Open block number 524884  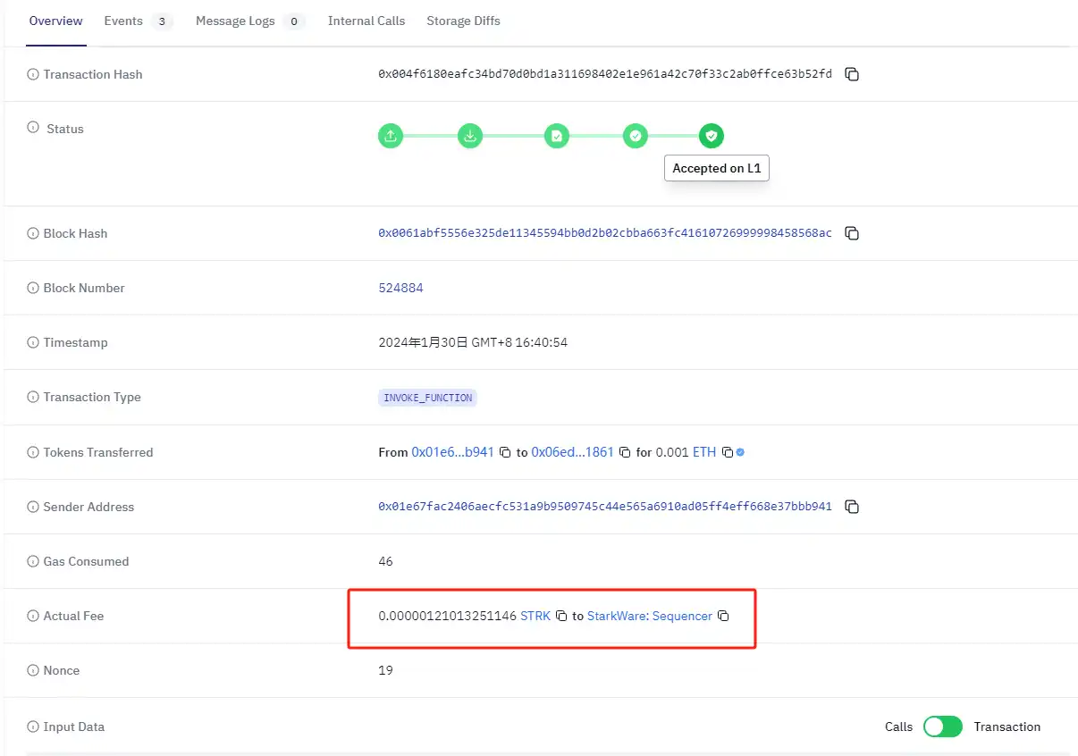(400, 289)
